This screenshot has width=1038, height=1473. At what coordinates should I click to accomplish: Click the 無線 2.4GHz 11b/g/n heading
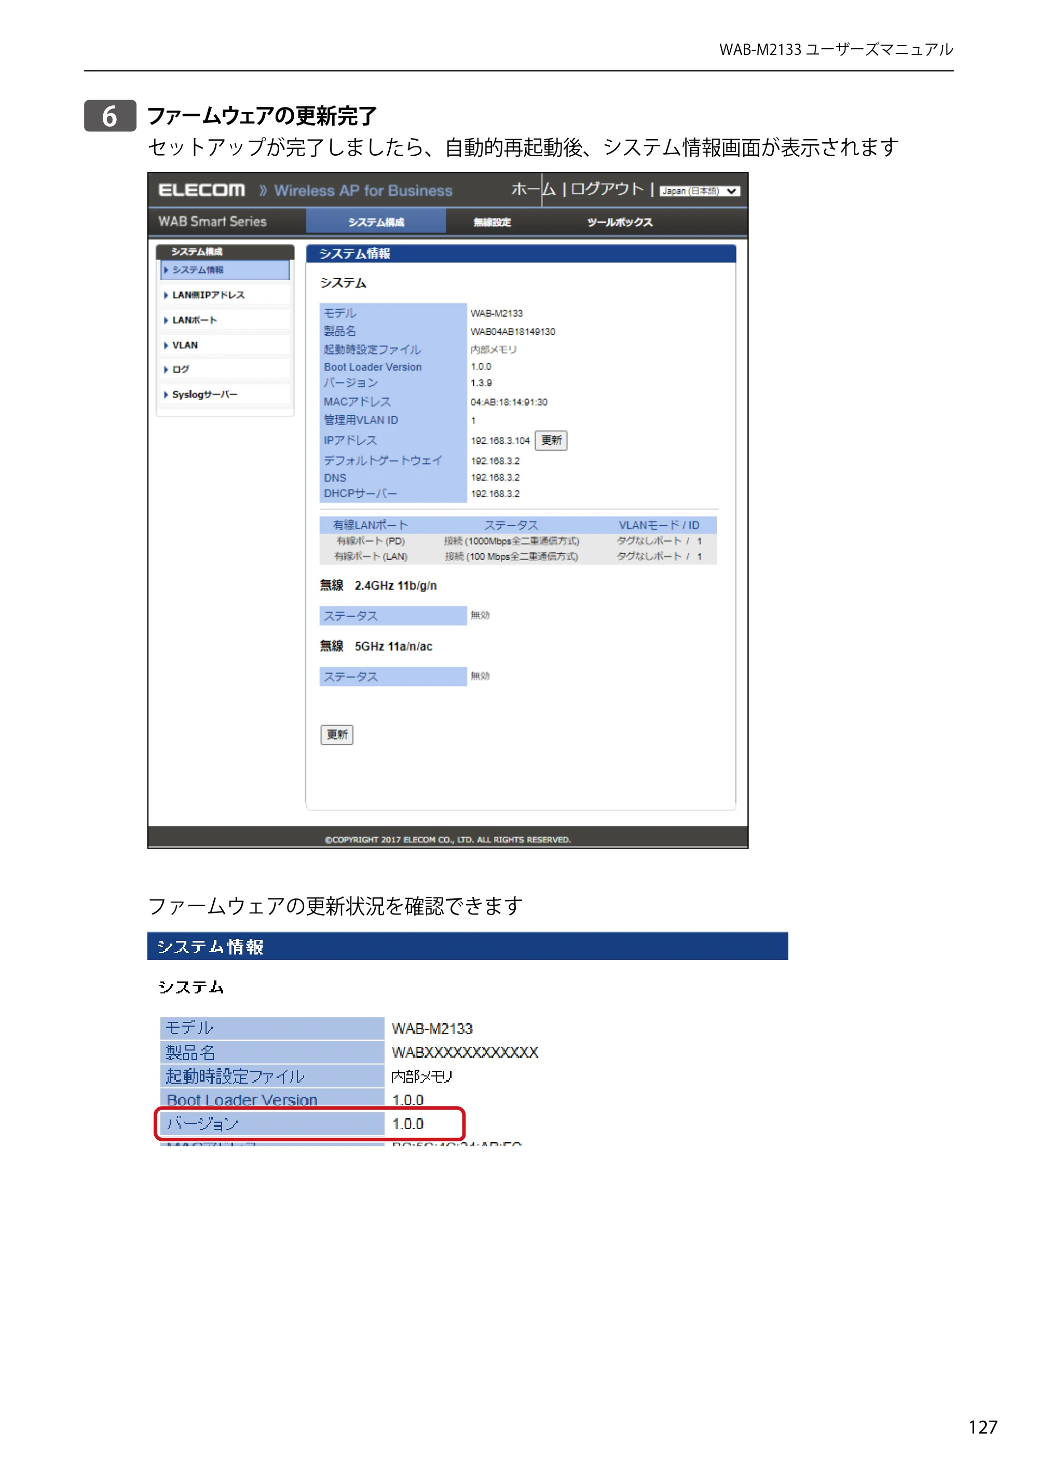click(378, 585)
